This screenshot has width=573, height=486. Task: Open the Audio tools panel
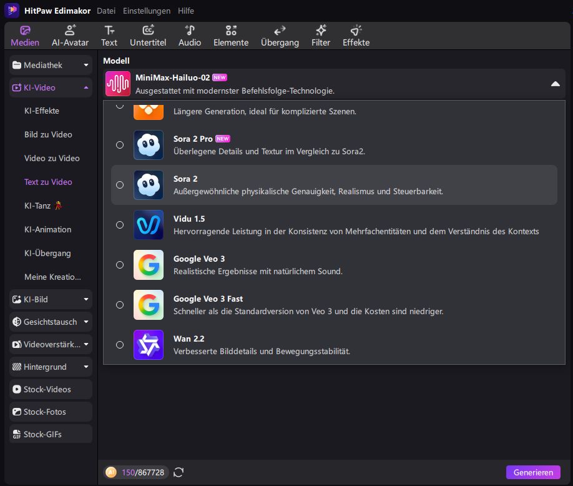(190, 36)
